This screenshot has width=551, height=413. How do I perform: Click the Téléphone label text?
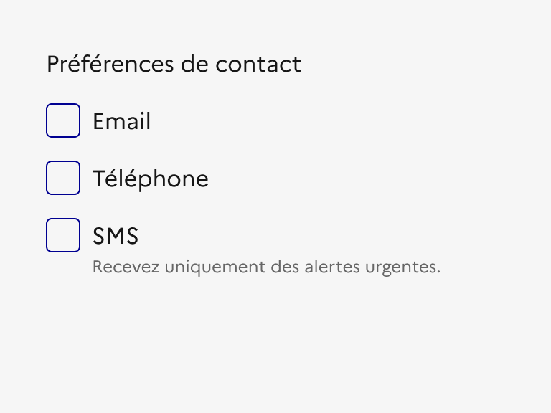pos(151,179)
